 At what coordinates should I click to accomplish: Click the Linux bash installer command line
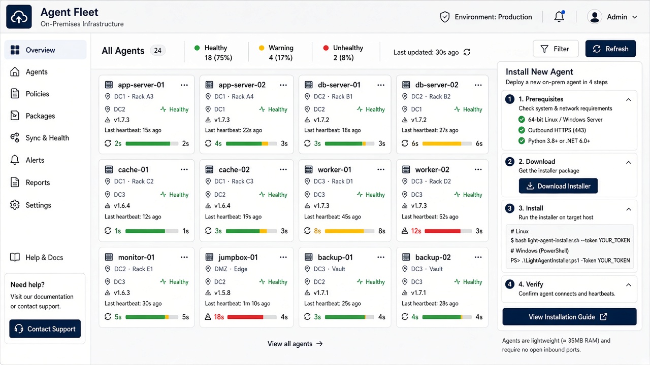coord(570,240)
